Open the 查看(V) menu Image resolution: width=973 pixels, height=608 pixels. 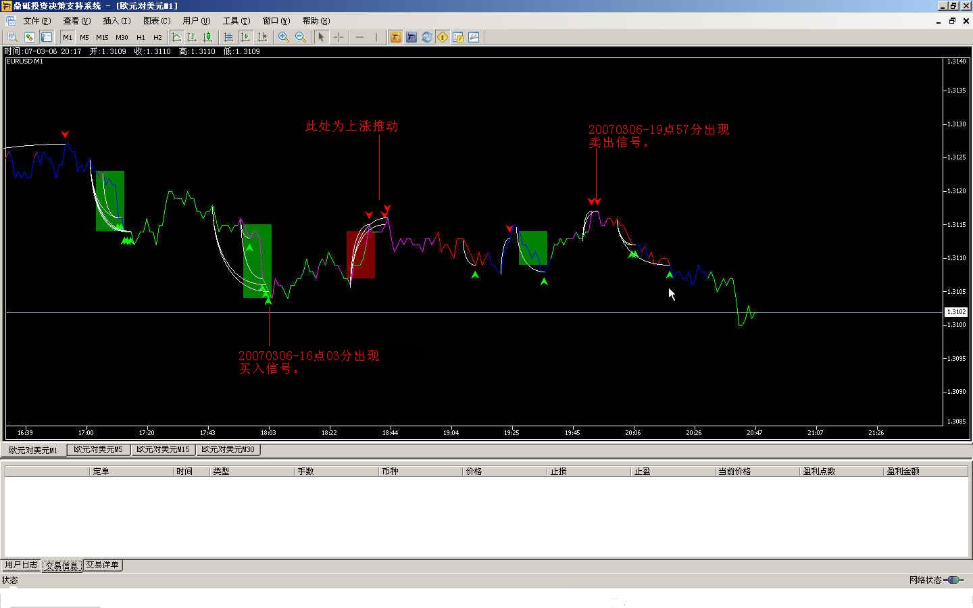pos(76,21)
